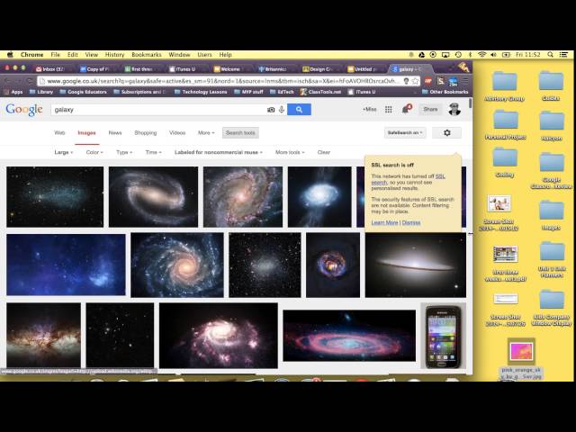Click the Google Drive menu bar icon
This screenshot has height=432, width=576.
point(422,54)
